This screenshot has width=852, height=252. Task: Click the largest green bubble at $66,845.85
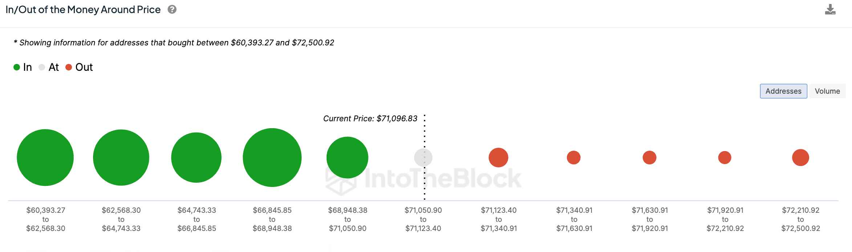click(x=272, y=158)
